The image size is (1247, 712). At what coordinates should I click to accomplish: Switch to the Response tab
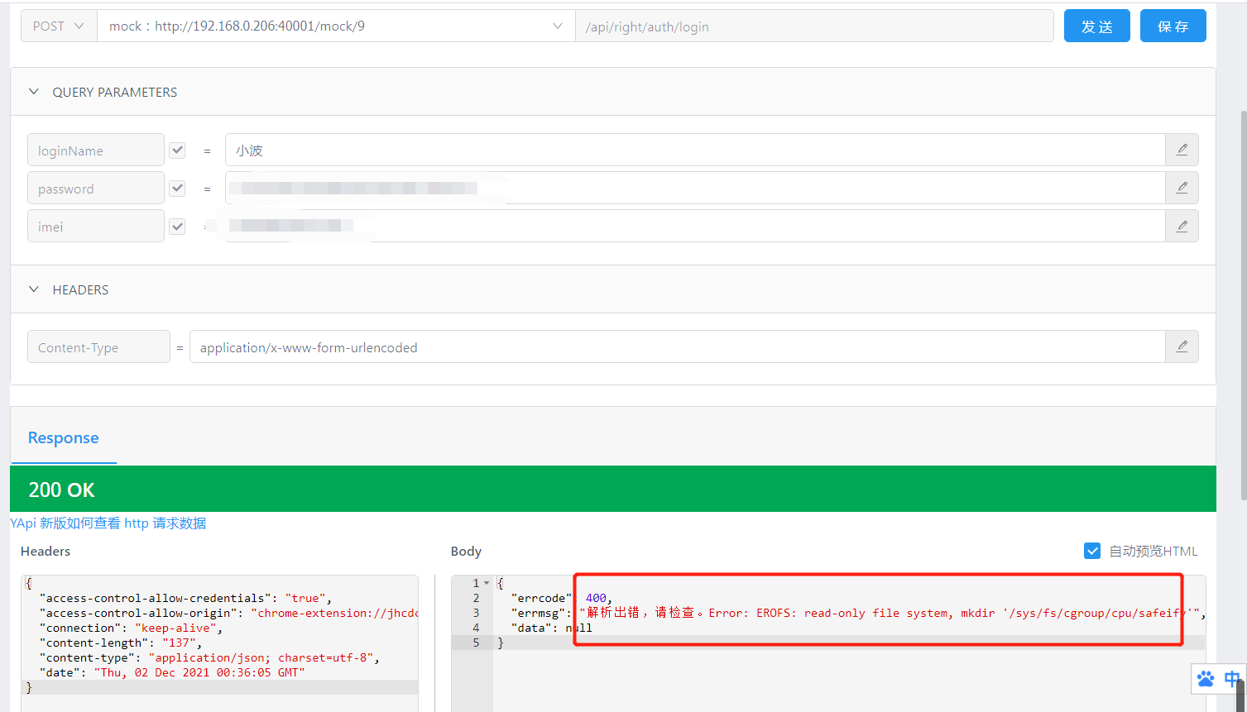[x=64, y=437]
